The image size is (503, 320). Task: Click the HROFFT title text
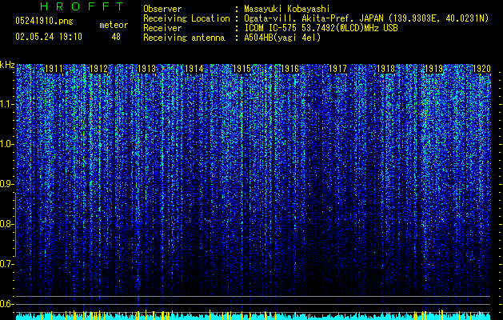pyautogui.click(x=82, y=6)
